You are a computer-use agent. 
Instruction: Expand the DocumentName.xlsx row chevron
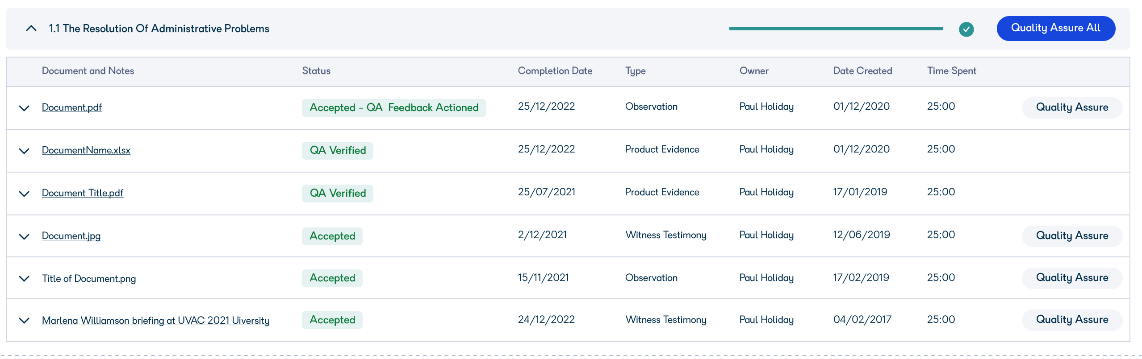point(24,151)
